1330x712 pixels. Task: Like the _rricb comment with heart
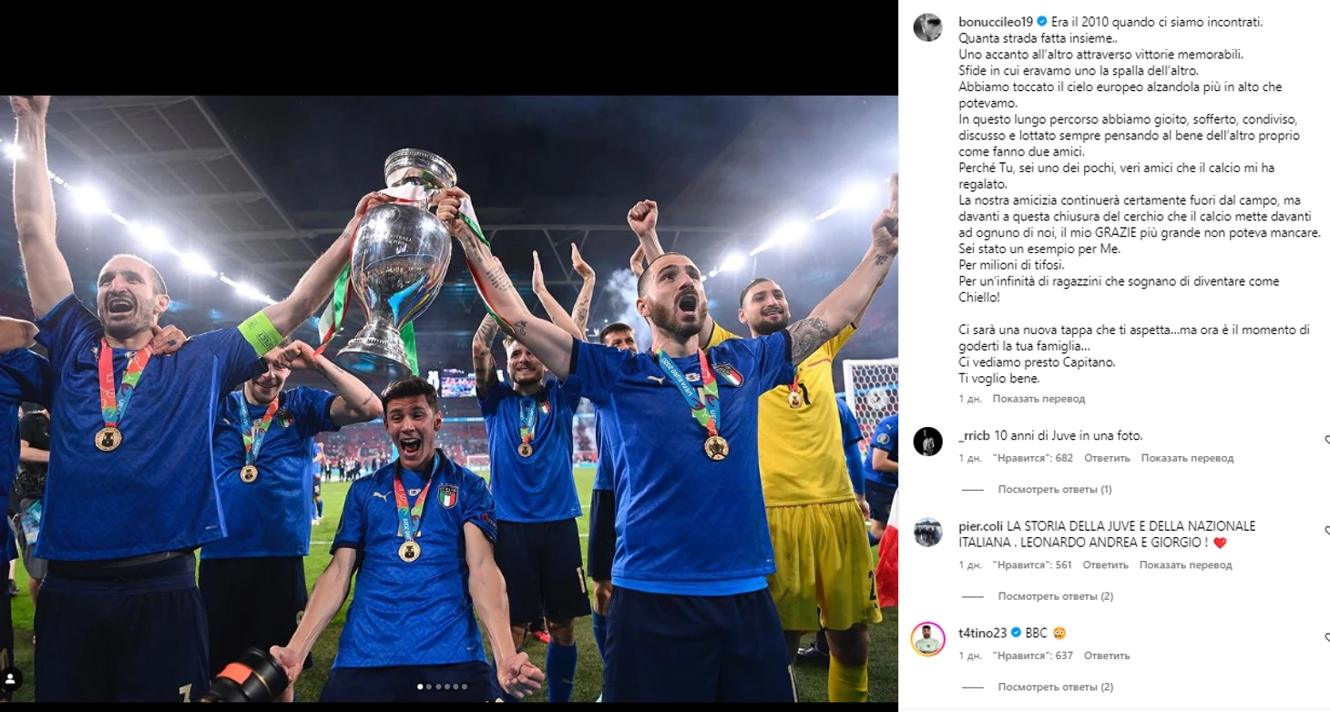point(1326,441)
